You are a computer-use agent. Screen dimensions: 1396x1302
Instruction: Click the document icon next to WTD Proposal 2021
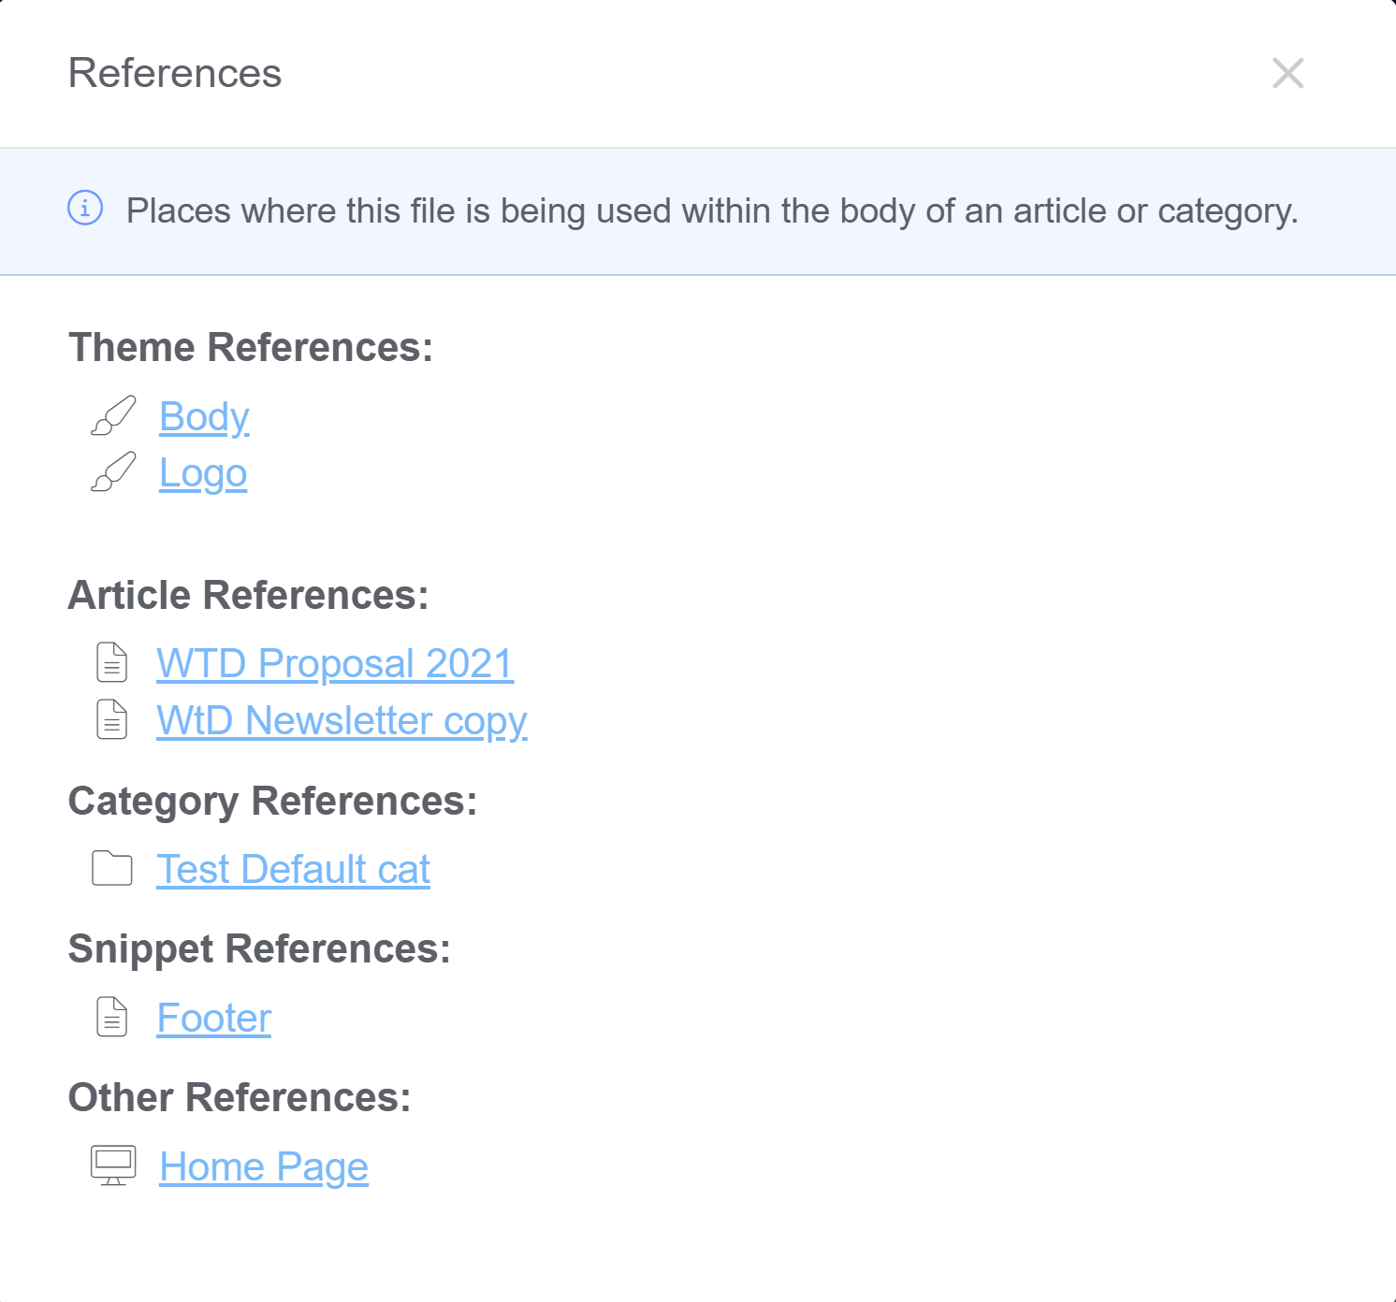click(112, 662)
